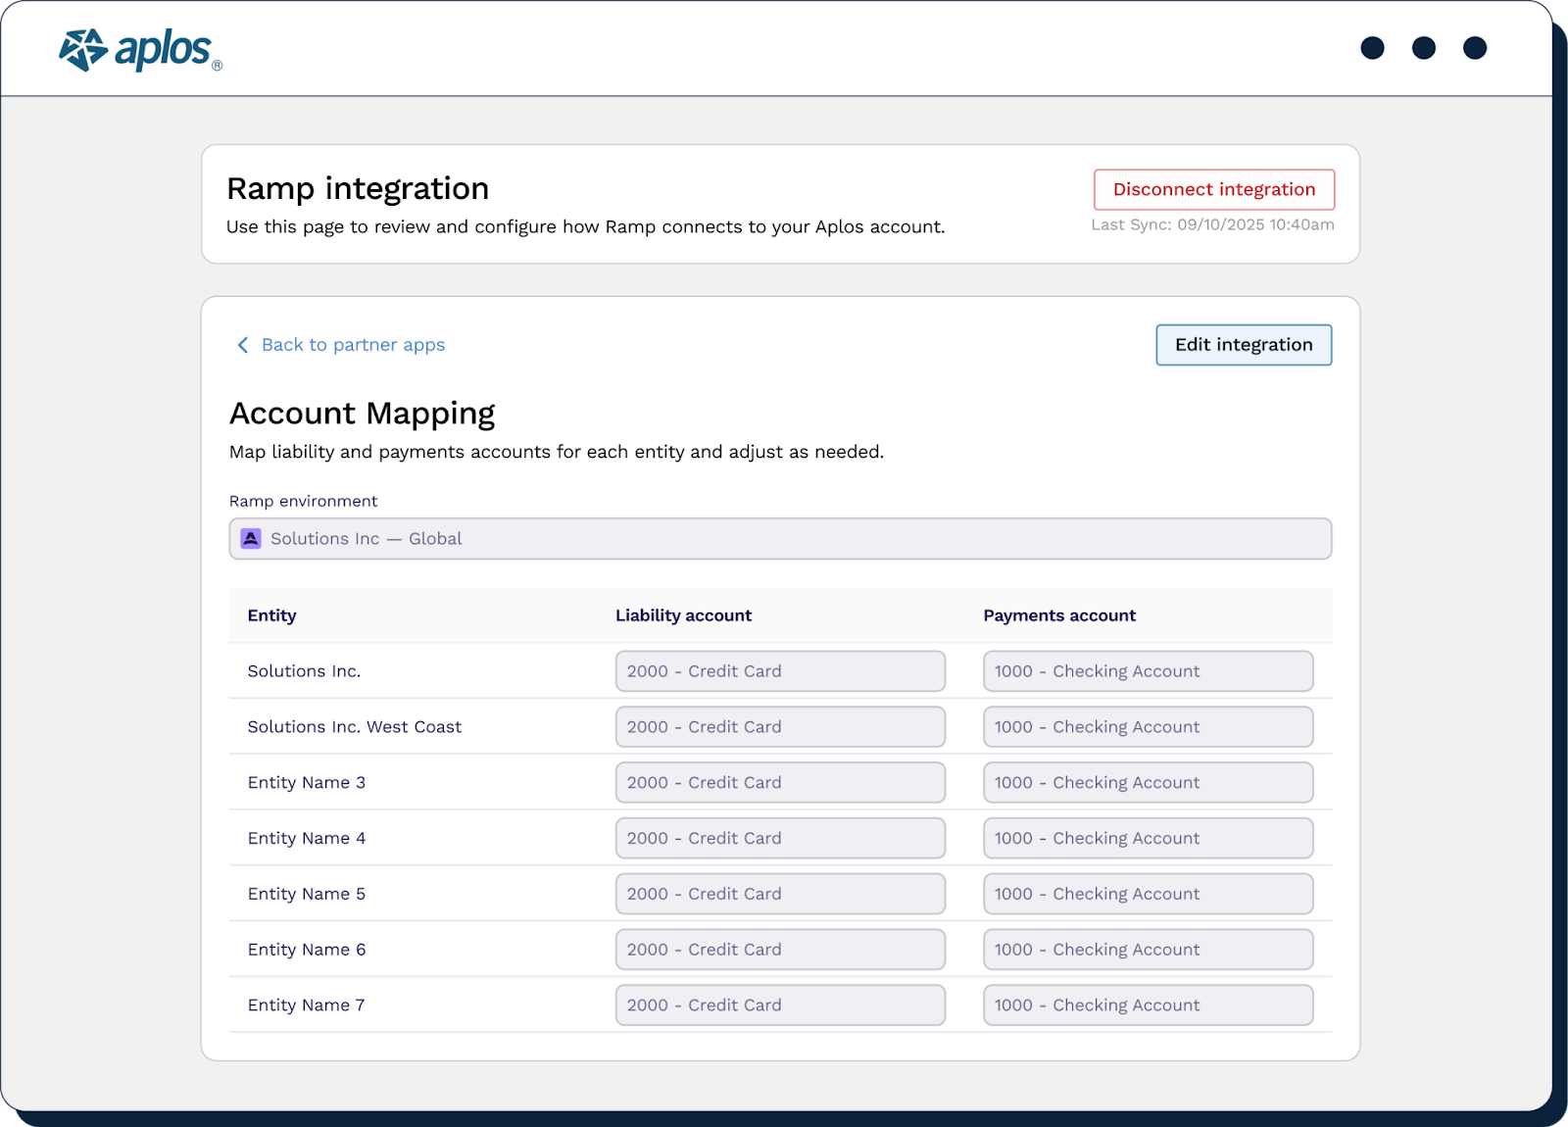This screenshot has width=1568, height=1127.
Task: Click the Entity column header
Action: point(271,615)
